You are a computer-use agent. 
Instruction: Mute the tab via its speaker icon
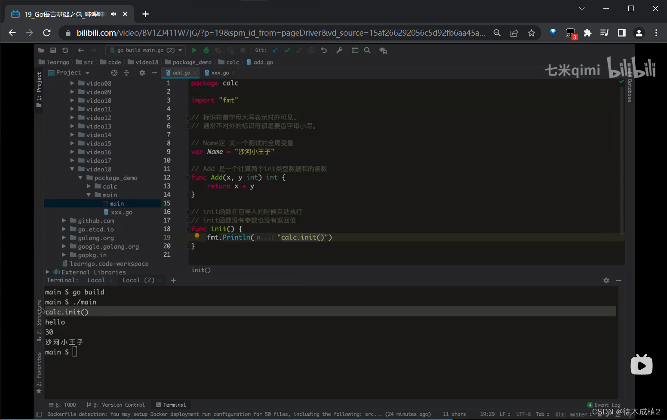114,14
